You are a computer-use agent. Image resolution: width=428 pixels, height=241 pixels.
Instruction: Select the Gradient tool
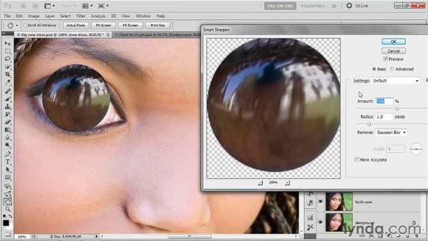[x=7, y=130]
